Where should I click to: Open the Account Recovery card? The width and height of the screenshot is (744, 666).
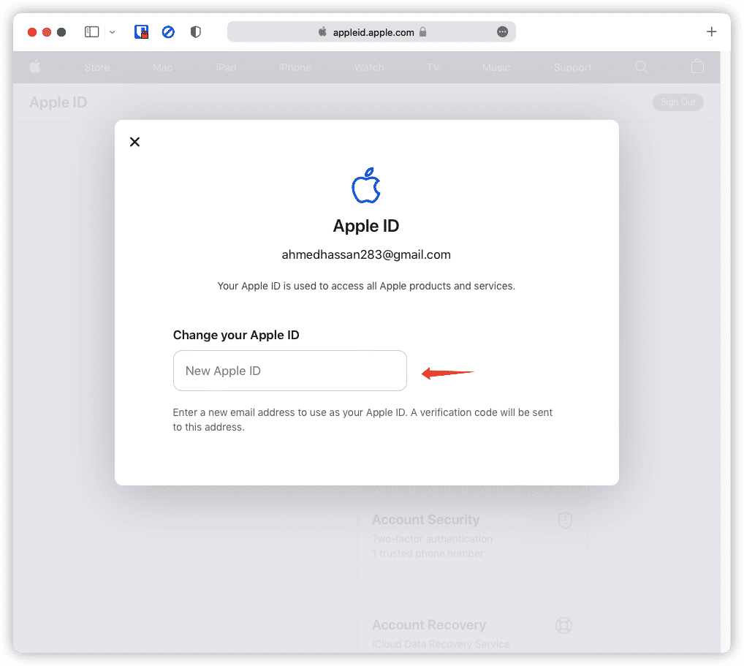[473, 629]
